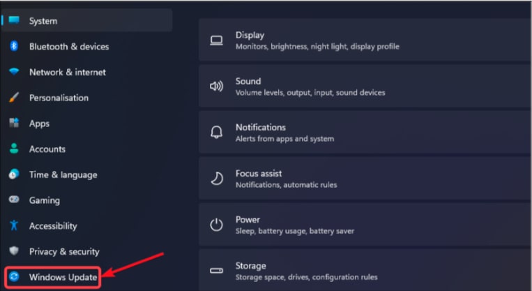The height and width of the screenshot is (291, 532).
Task: Click the Gaming controller icon
Action: coord(14,200)
